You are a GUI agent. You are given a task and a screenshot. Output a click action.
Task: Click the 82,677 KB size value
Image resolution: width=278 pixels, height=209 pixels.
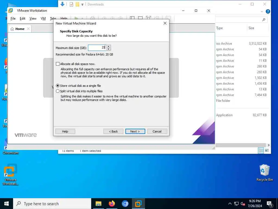coord(260,115)
